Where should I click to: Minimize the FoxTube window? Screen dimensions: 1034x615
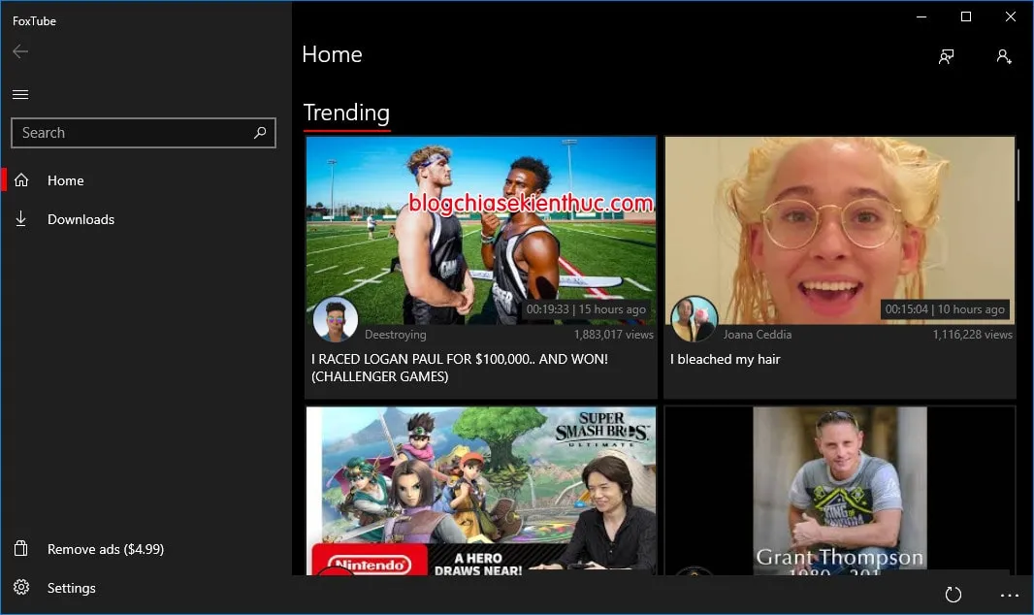(921, 16)
